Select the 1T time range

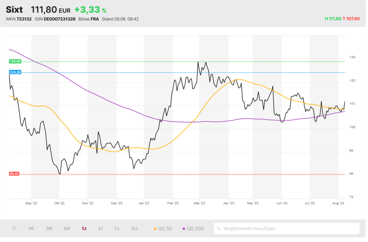(14, 228)
